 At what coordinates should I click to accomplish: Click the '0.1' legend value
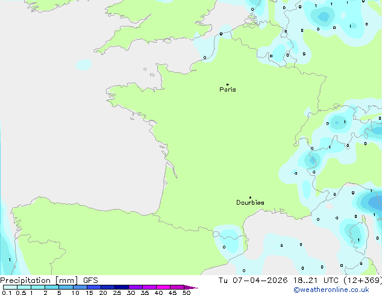tap(7, 293)
